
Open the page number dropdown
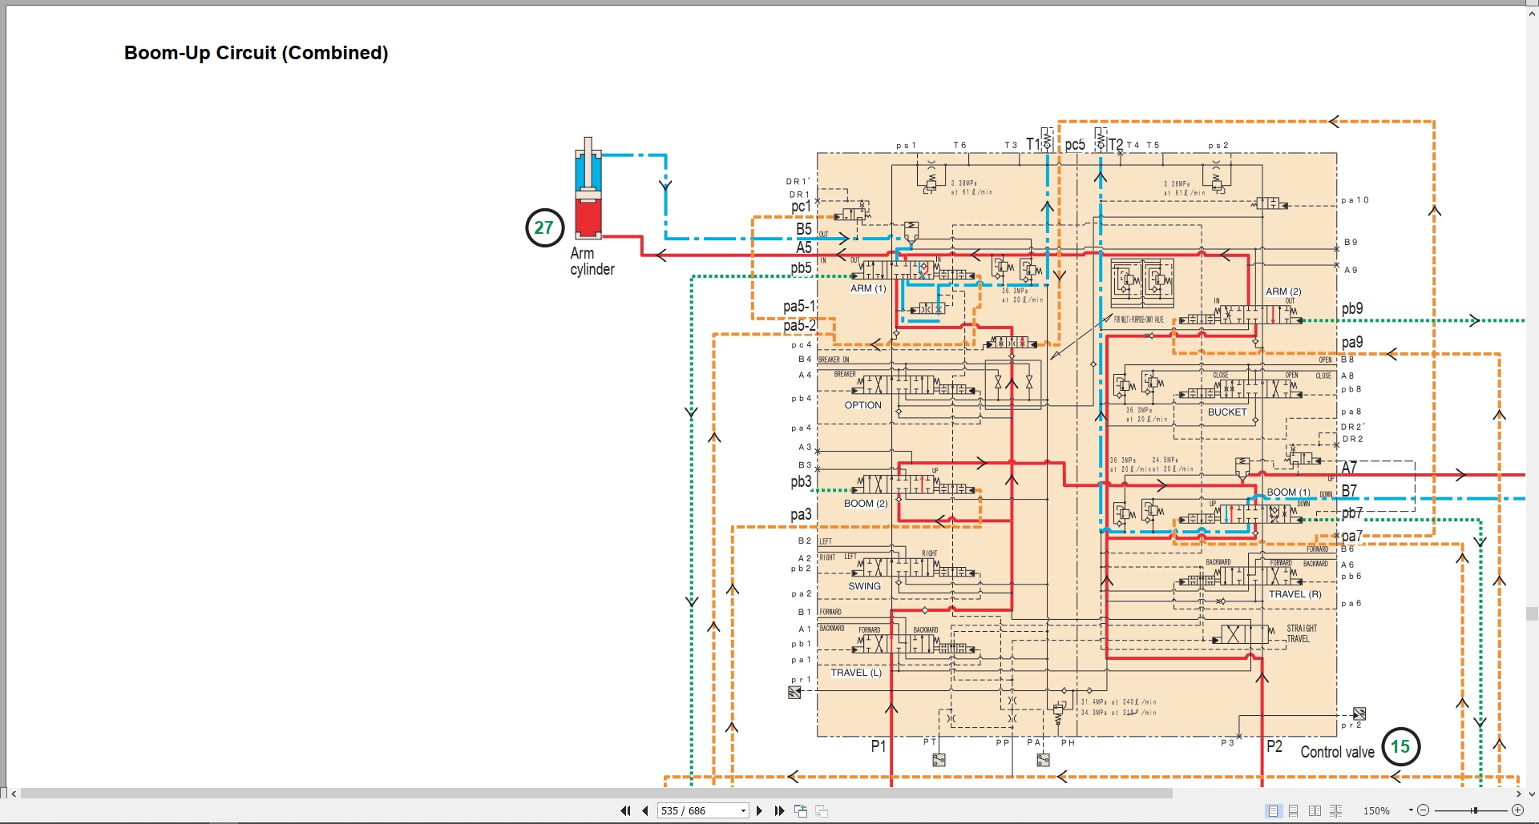743,811
